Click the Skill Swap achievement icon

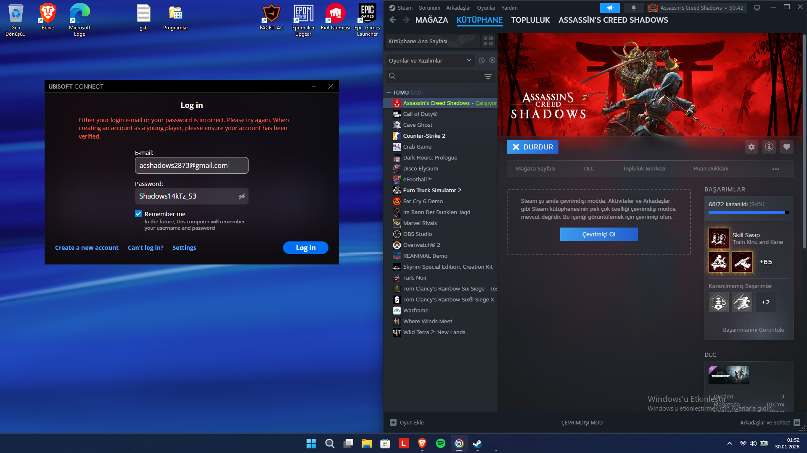pos(718,238)
